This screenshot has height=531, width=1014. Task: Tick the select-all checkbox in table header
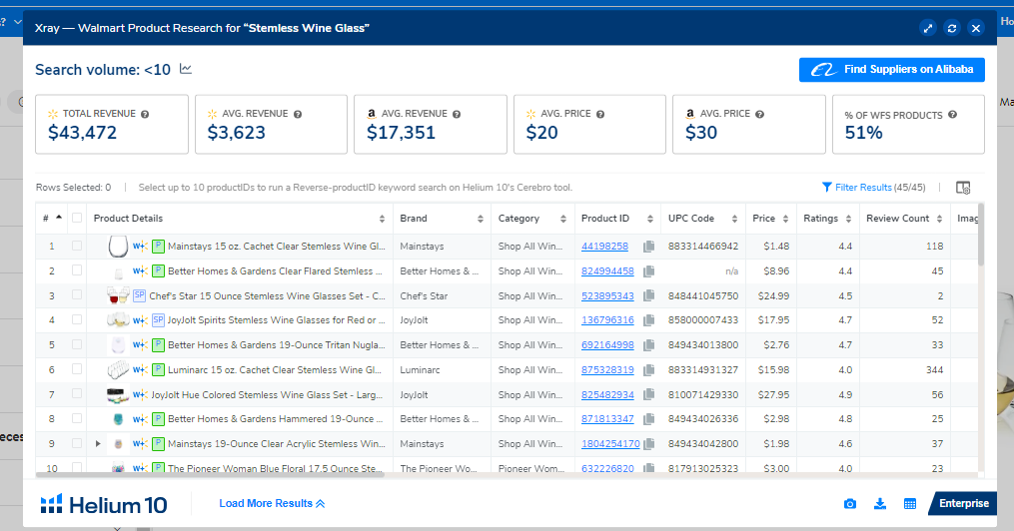(x=77, y=219)
